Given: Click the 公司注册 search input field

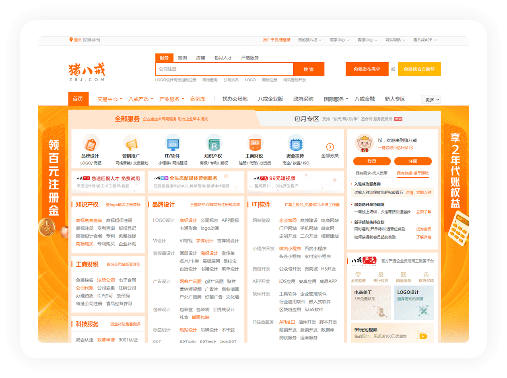Looking at the screenshot, I should [225, 69].
